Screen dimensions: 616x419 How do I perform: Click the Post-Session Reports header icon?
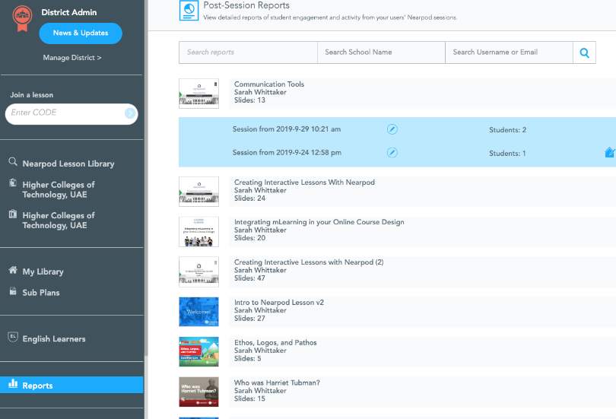click(189, 10)
